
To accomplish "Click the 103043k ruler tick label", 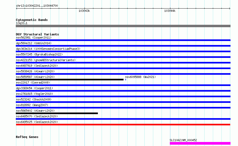I will 84,11.
